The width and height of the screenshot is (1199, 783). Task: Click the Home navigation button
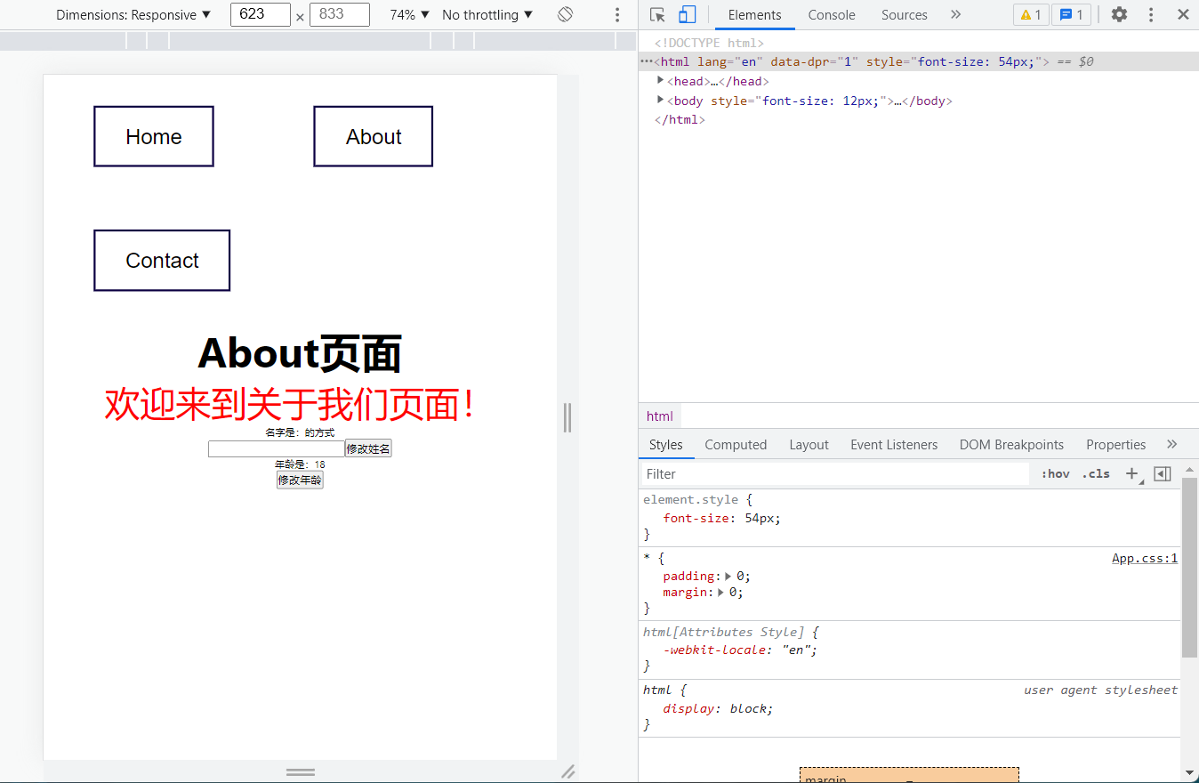(154, 136)
